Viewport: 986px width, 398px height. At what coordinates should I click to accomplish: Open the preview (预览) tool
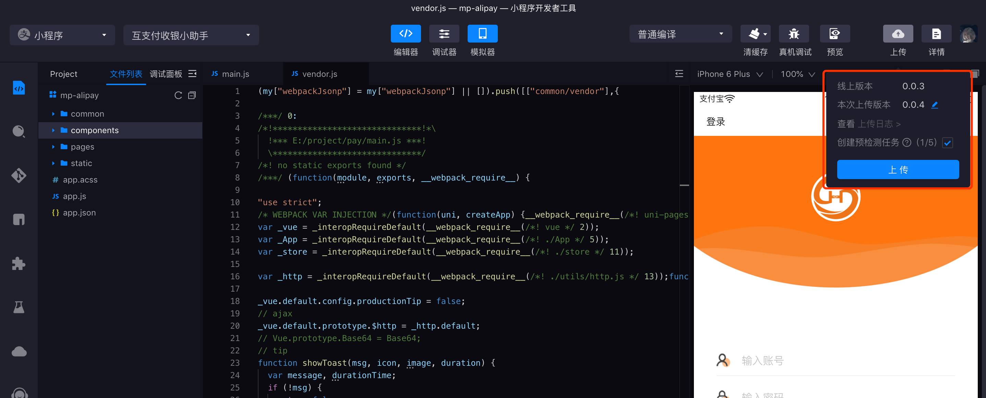(835, 34)
